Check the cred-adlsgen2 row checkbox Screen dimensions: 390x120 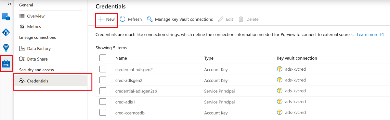click(103, 80)
